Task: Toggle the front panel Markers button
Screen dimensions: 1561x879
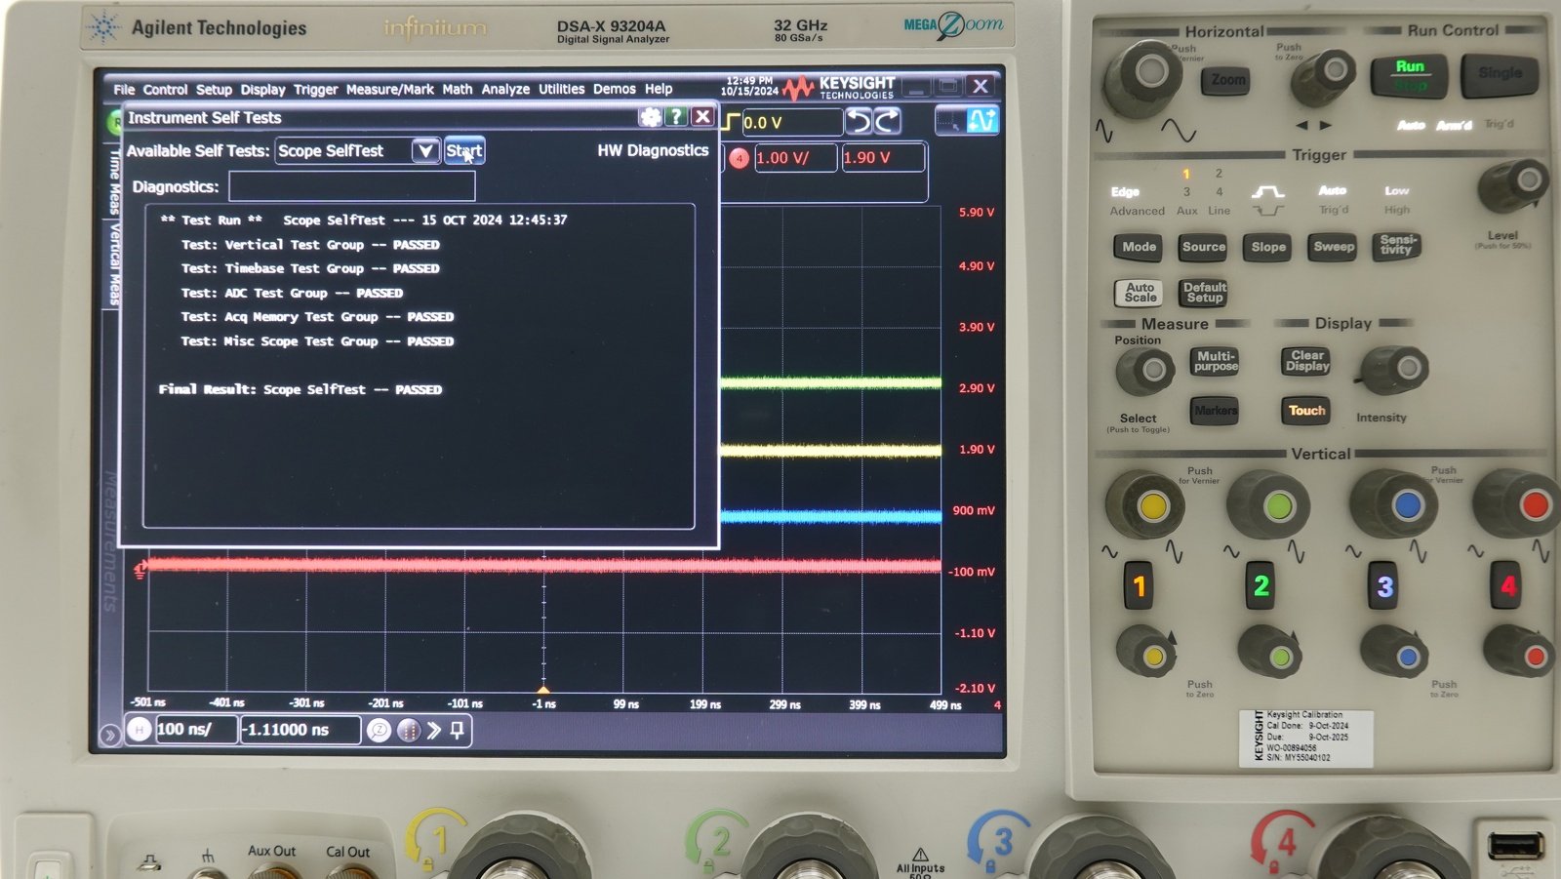Action: click(x=1215, y=411)
